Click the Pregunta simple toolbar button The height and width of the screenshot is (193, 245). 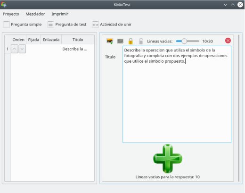click(x=22, y=25)
